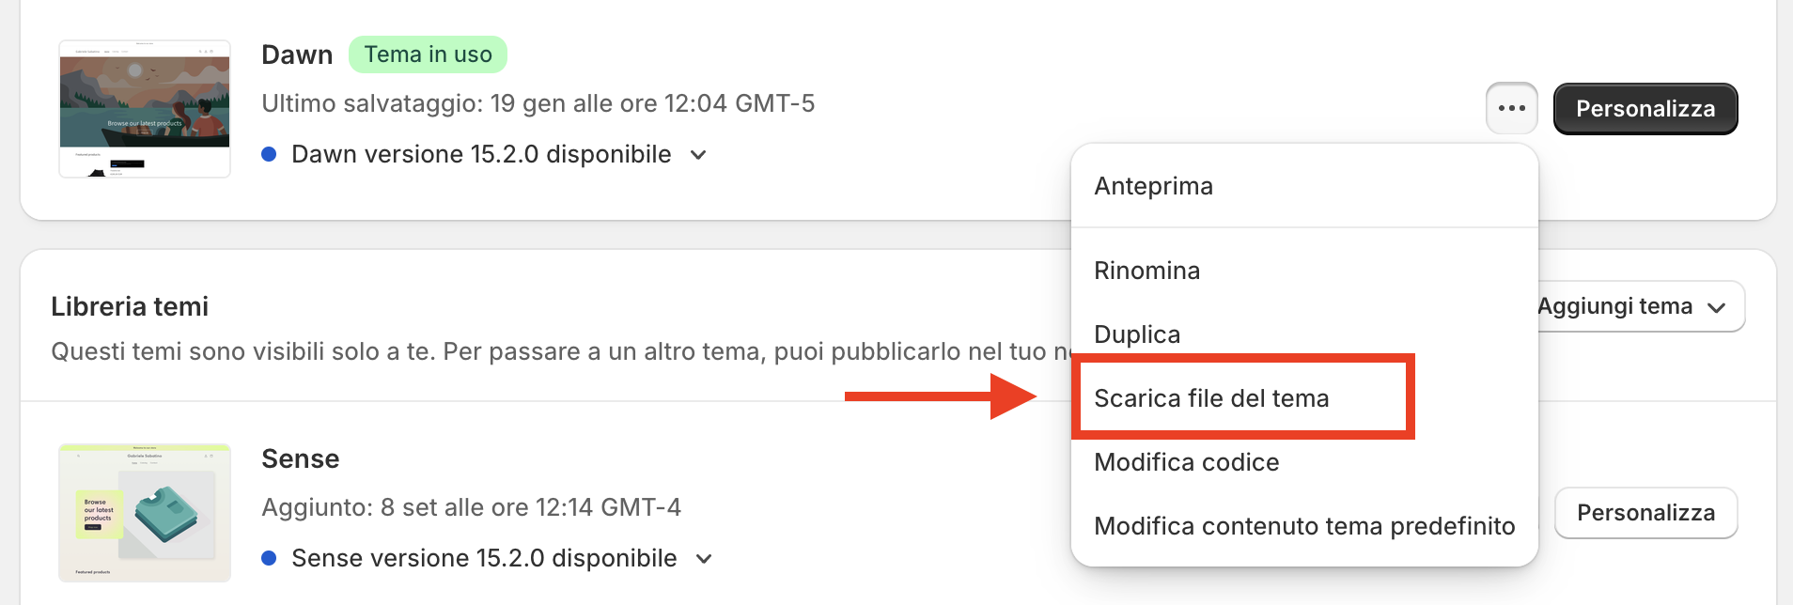1793x605 pixels.
Task: Choose Modifica contenuto tema predefinito
Action: pyautogui.click(x=1303, y=526)
